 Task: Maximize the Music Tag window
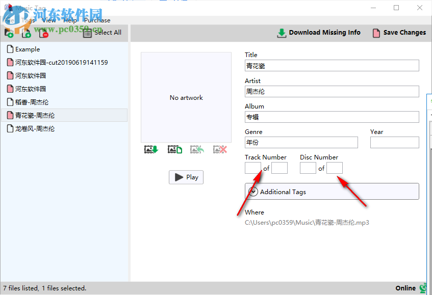[x=396, y=8]
